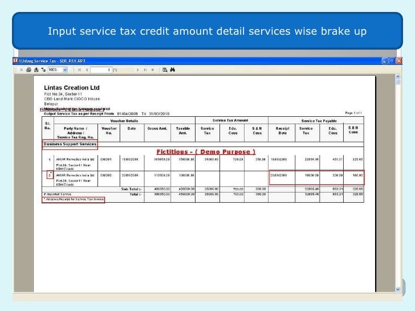Click 'Belapur' address line

click(x=51, y=104)
